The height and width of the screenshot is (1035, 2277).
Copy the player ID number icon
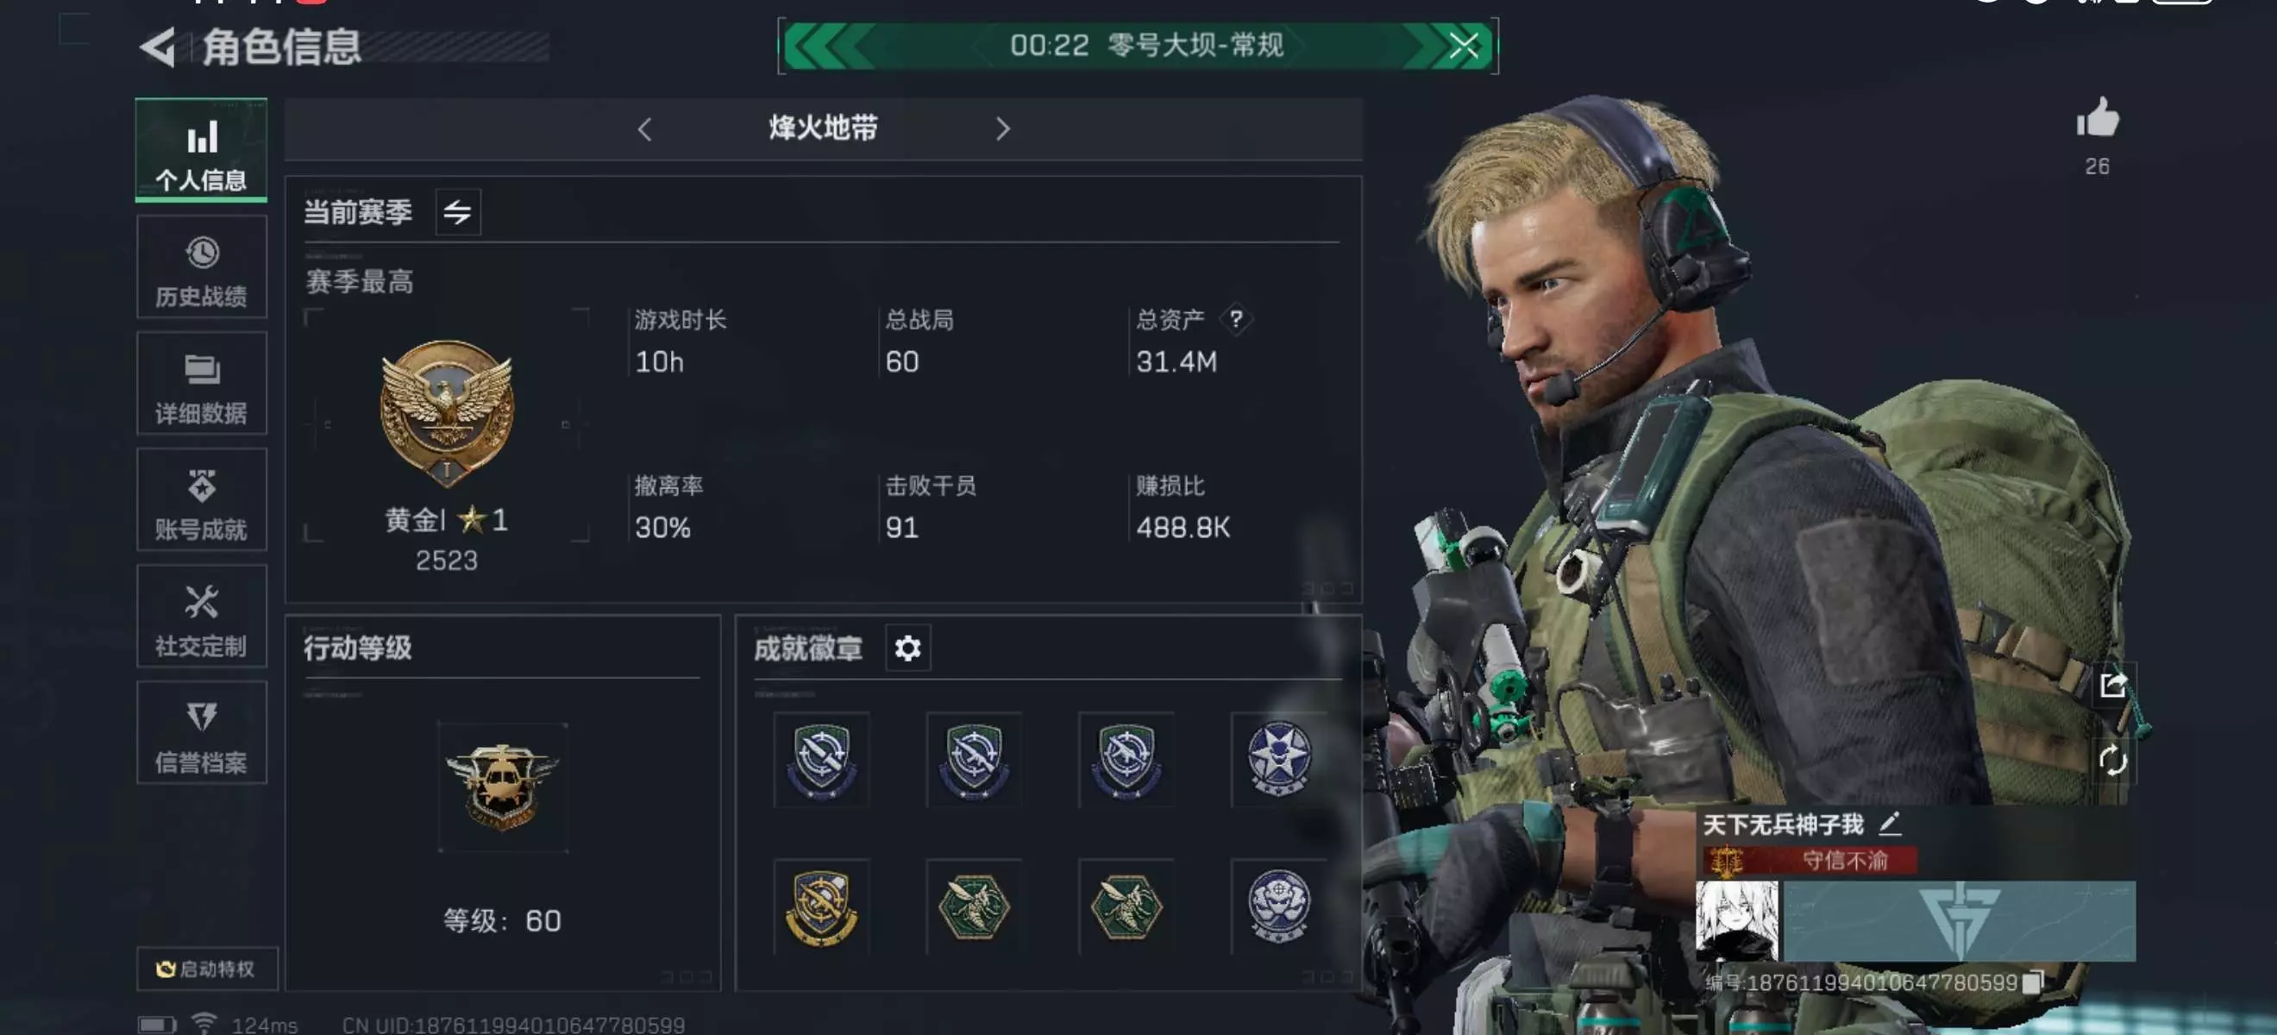click(2033, 982)
